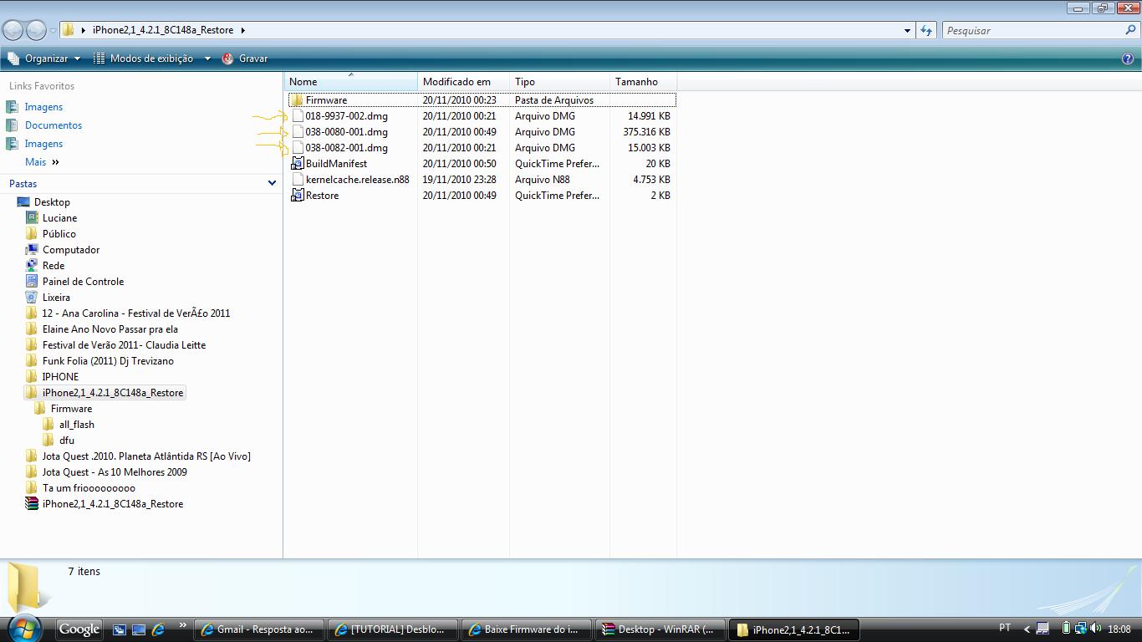Open the address bar history dropdown
This screenshot has width=1142, height=642.
pyautogui.click(x=907, y=30)
